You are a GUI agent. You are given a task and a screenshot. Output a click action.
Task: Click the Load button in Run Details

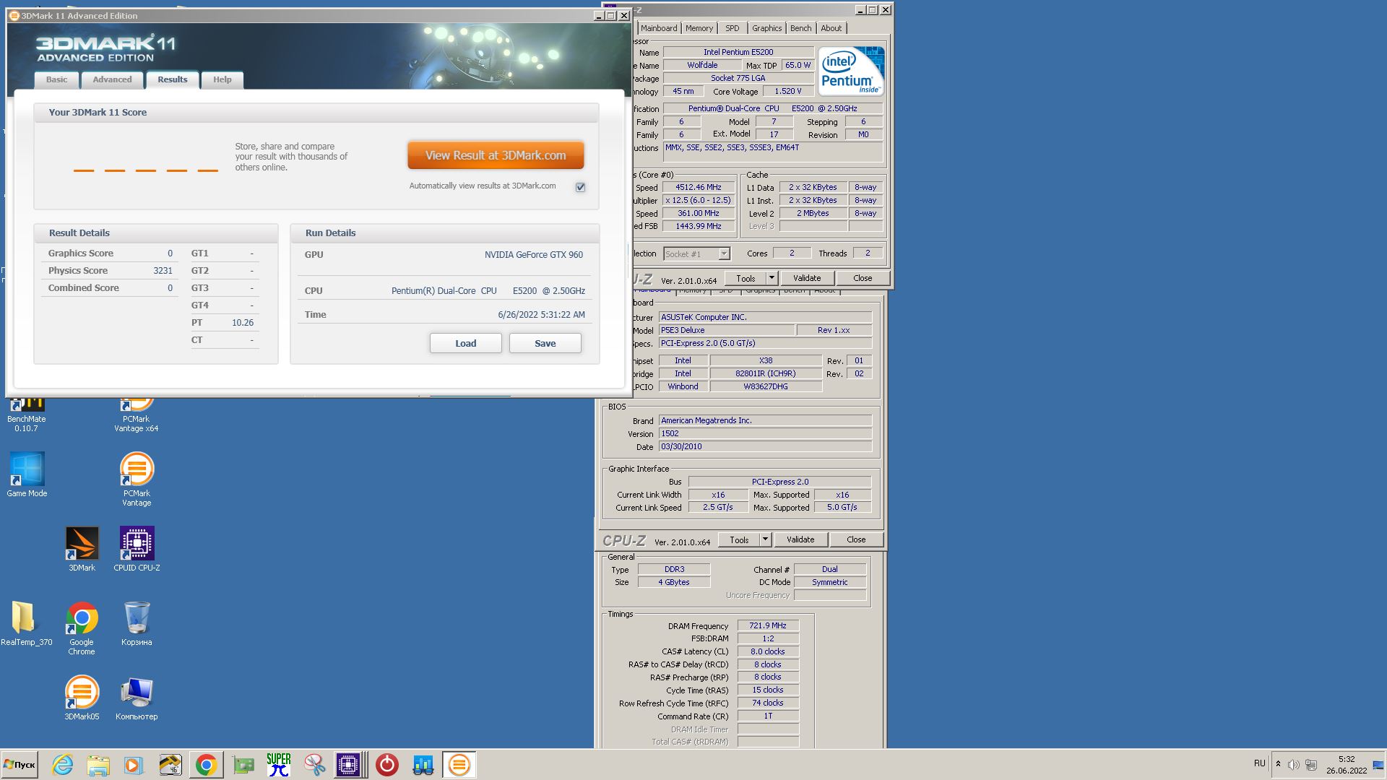465,343
